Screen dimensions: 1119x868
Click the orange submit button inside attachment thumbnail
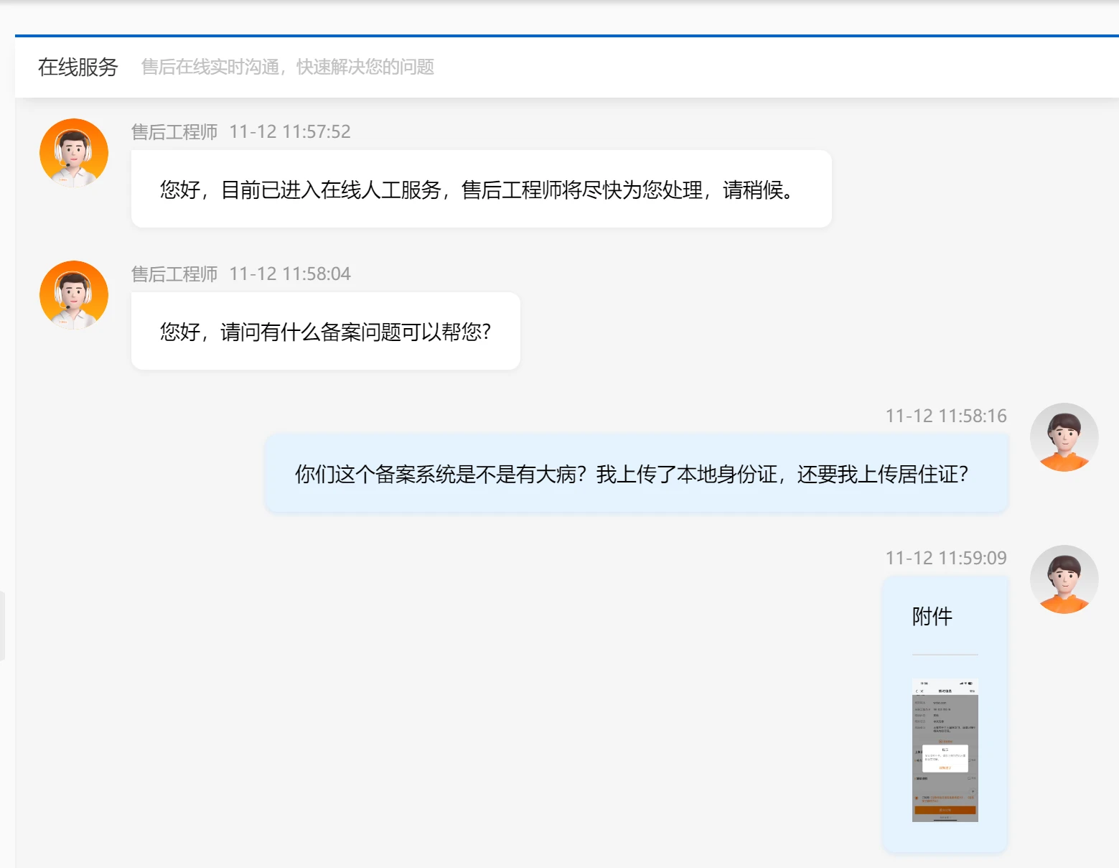tap(945, 810)
